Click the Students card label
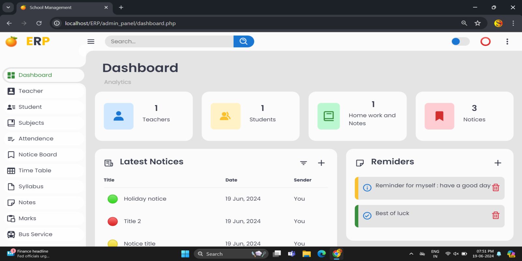 tap(263, 119)
